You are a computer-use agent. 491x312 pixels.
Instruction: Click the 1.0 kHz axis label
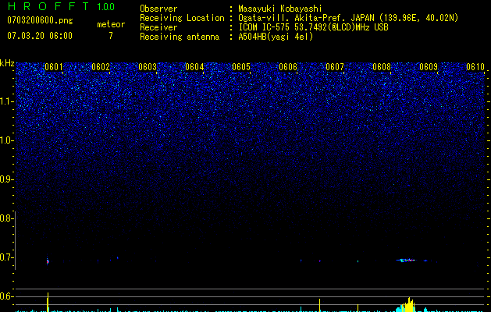coord(6,140)
